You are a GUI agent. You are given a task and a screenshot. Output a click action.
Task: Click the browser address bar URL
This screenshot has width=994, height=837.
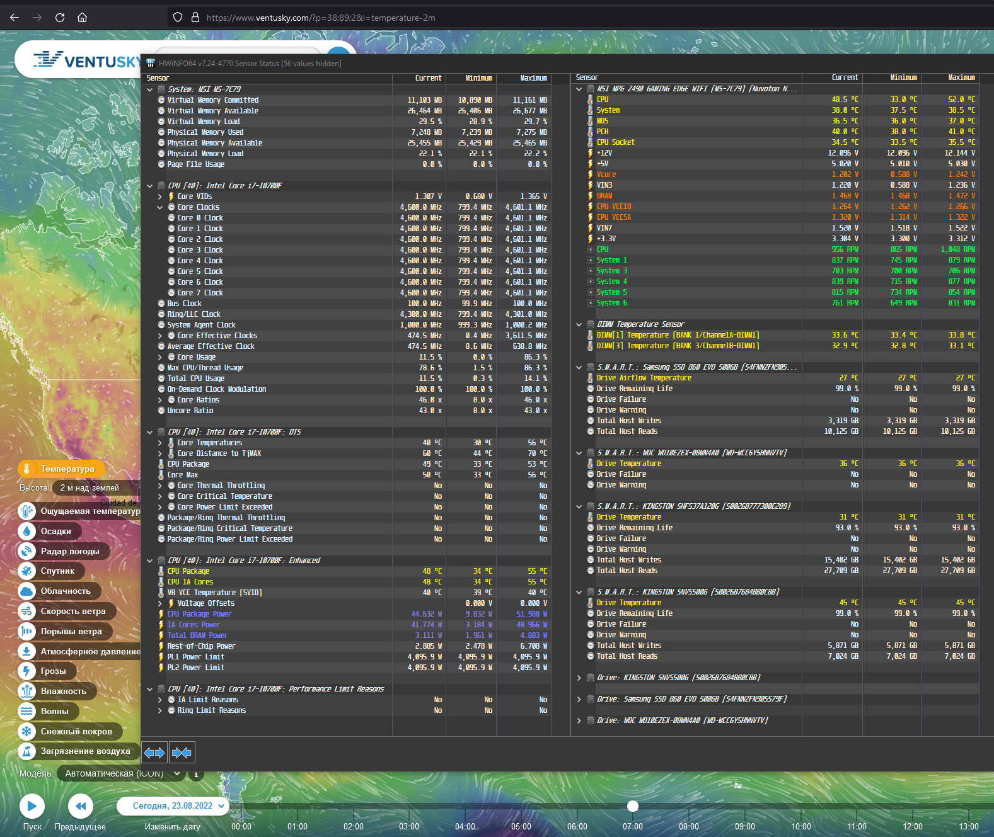[x=321, y=18]
